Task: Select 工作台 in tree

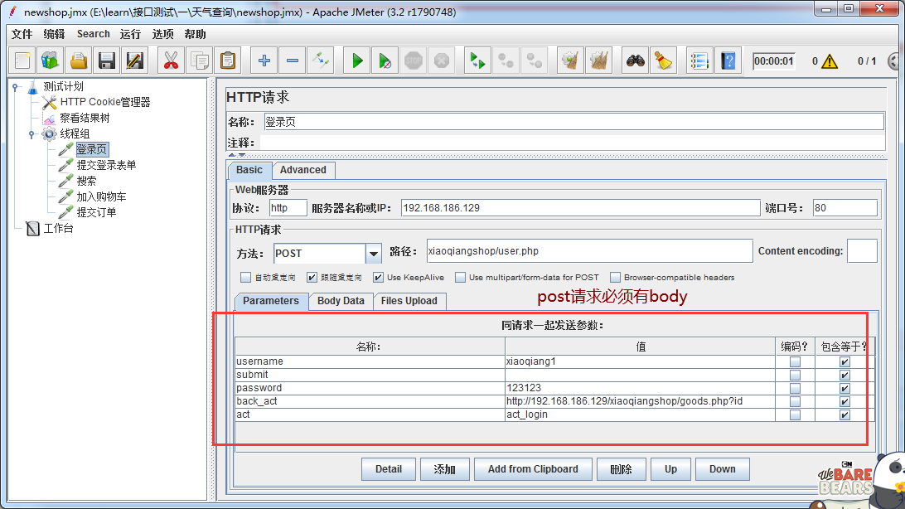Action: tap(58, 229)
